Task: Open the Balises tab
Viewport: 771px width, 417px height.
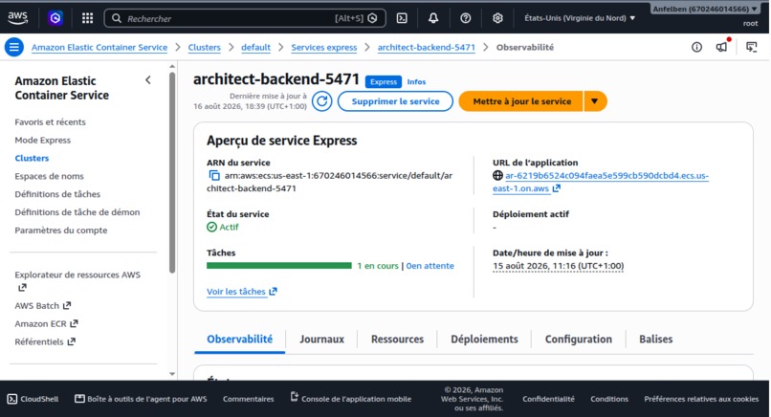Action: click(x=655, y=339)
